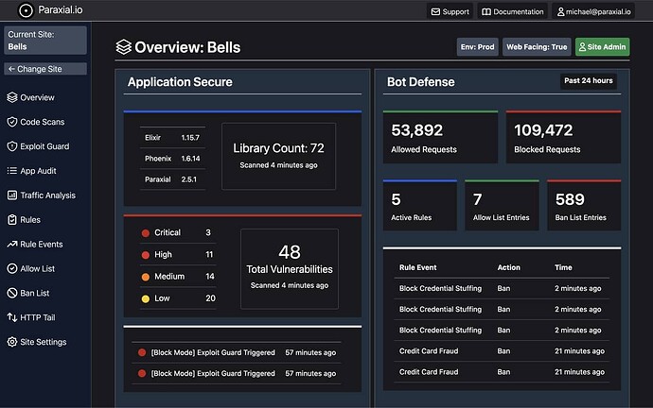Viewport: 653px width, 408px height.
Task: Open the Support link in header
Action: [450, 11]
